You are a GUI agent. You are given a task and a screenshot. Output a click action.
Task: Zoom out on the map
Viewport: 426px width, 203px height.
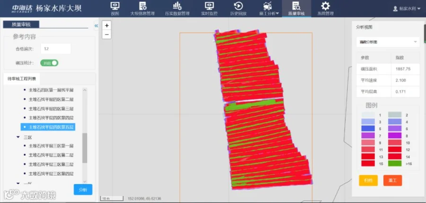click(107, 35)
